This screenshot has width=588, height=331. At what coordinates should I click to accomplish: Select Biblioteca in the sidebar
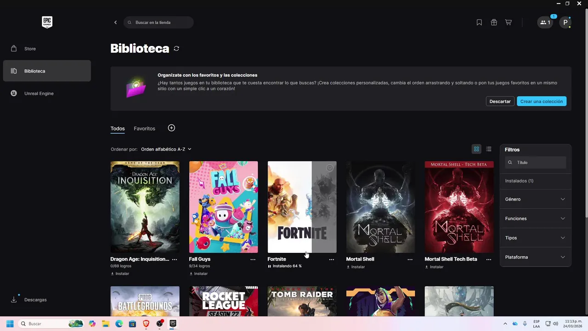[x=47, y=71]
